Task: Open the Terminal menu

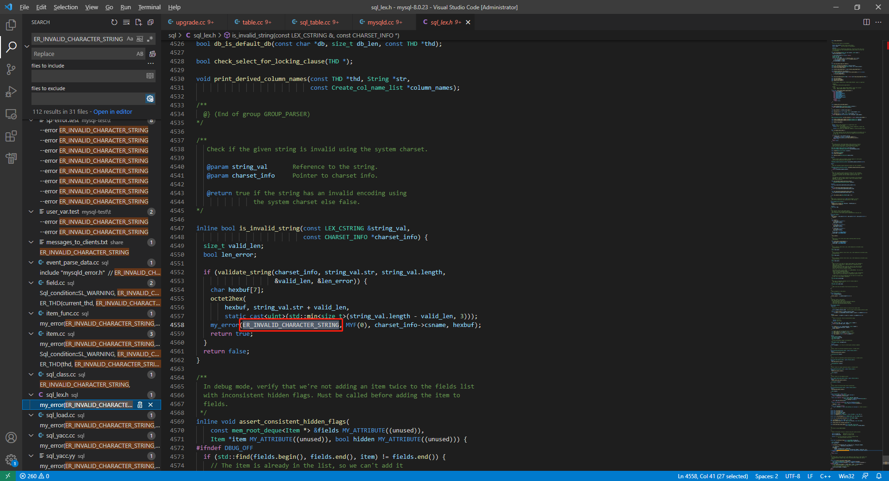Action: pyautogui.click(x=149, y=7)
